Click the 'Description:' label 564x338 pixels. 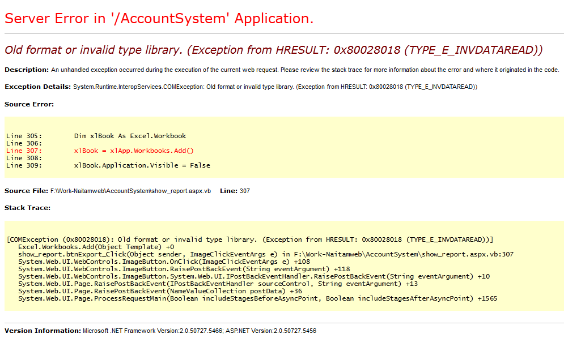click(27, 70)
